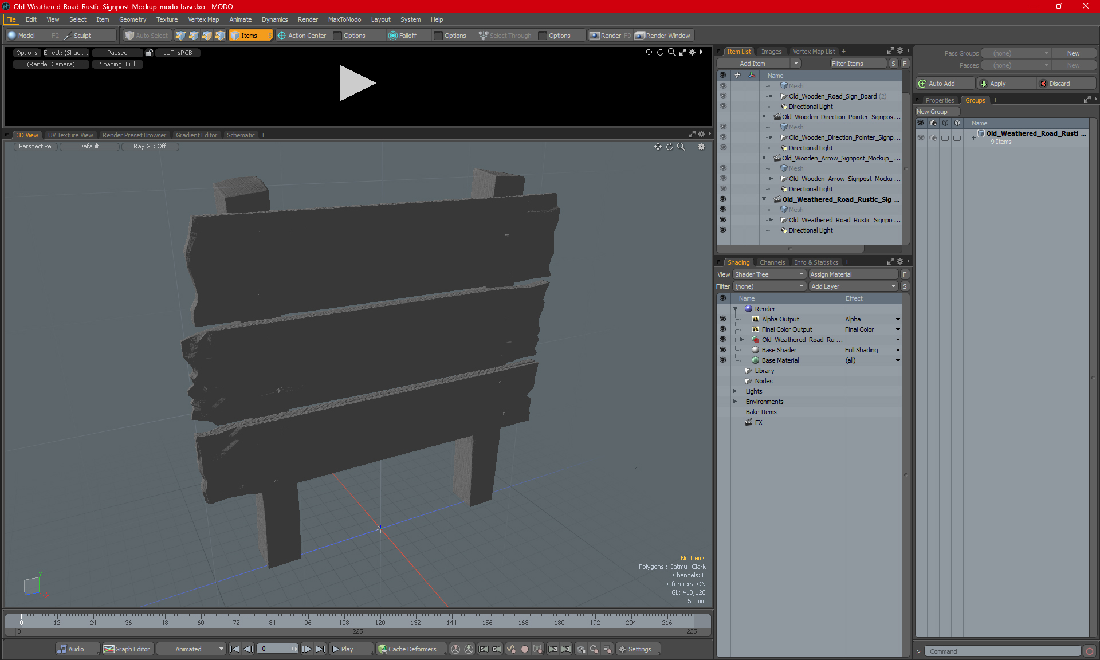
Task: Filter items F button in Item List
Action: coord(905,64)
